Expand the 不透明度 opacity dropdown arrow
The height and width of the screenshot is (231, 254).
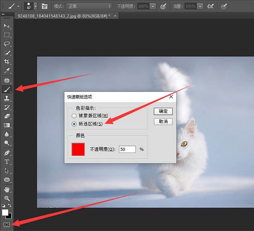tap(153, 6)
